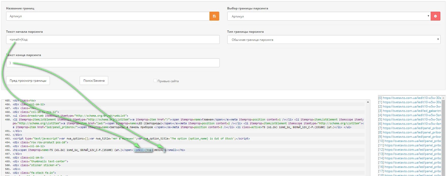Click code line 488 col-sm-12 pos-12
The height and width of the screenshot is (176, 447).
pyautogui.click(x=36, y=112)
